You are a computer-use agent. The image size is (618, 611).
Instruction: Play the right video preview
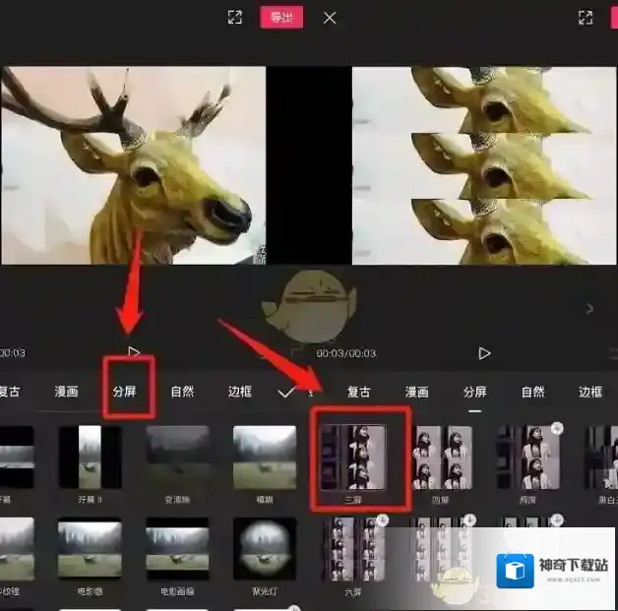(x=484, y=352)
